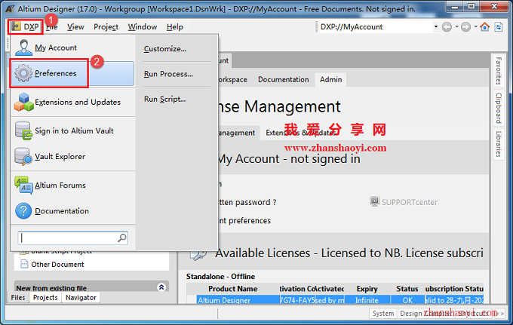Click the SUPPORTcenter monitor icon
513x325 pixels.
pyautogui.click(x=375, y=201)
